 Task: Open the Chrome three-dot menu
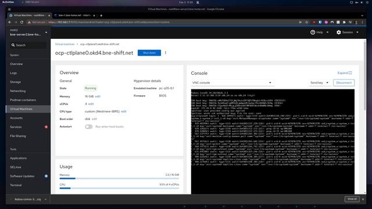click(362, 22)
